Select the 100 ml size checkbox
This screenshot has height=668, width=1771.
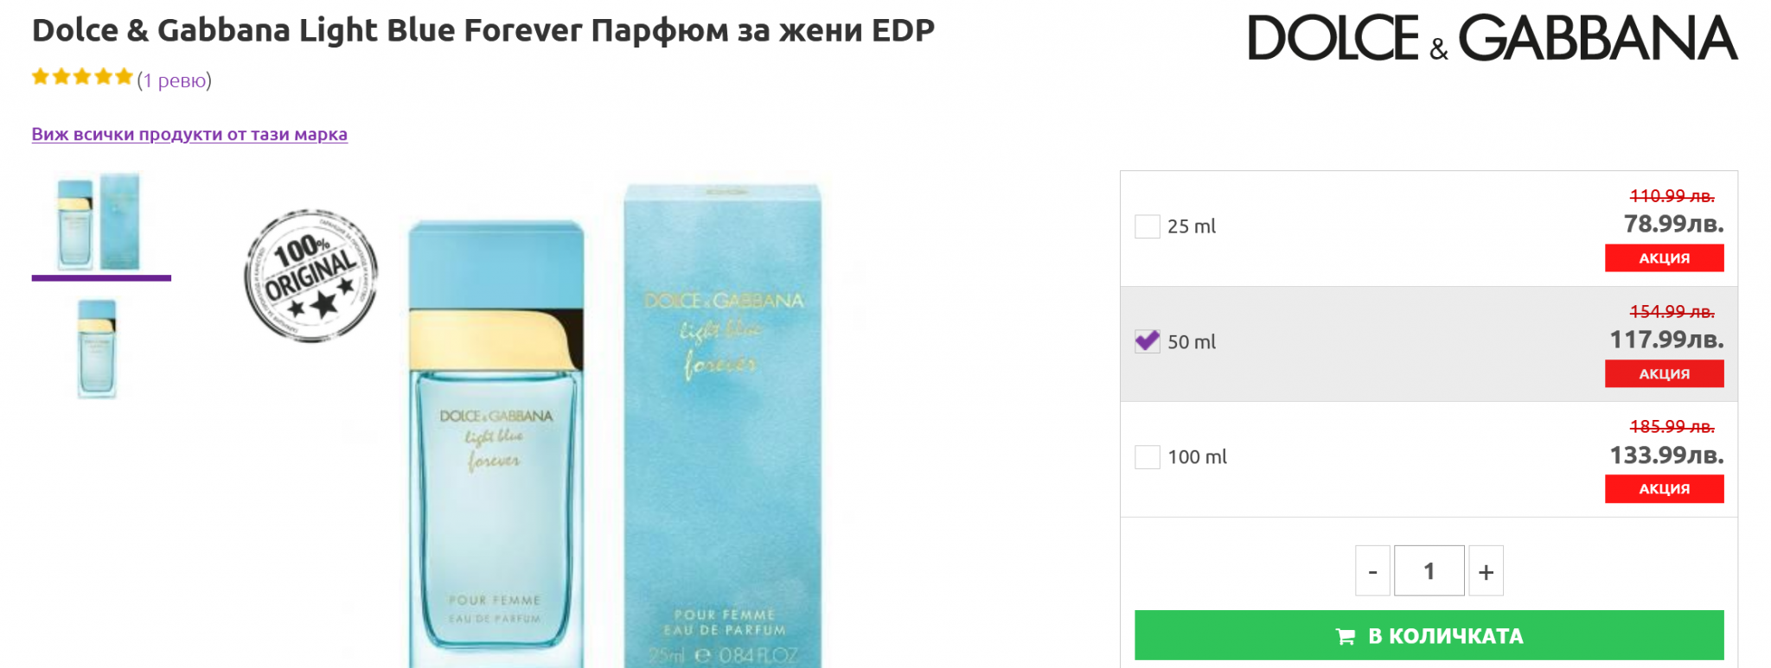tap(1147, 457)
